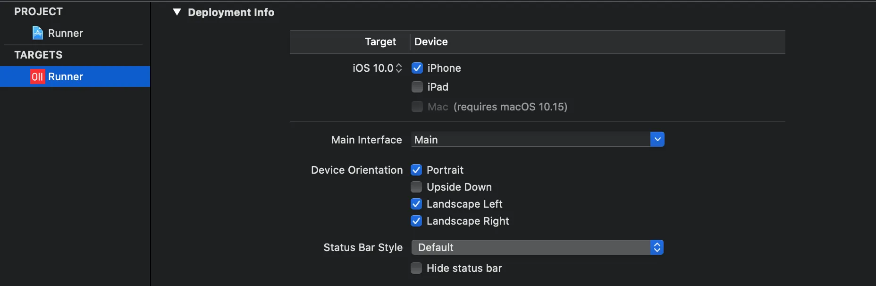Click the Target column header
This screenshot has height=286, width=876.
coord(380,42)
